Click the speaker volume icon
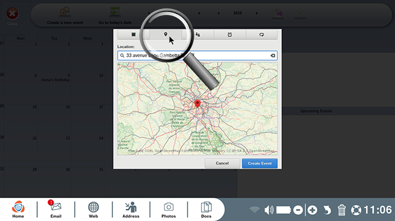This screenshot has height=221, width=395. click(x=269, y=209)
